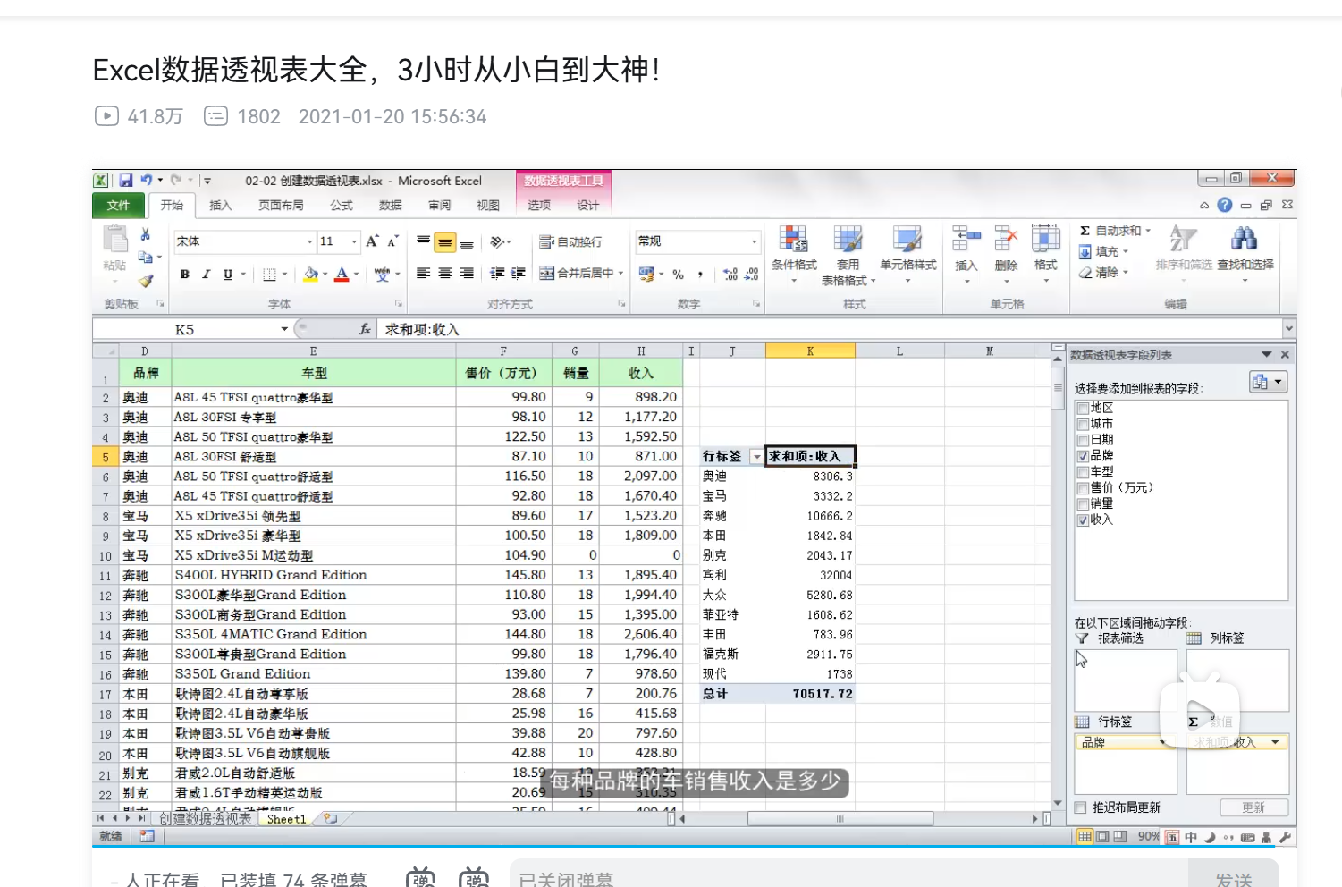Enable 推迟布局更新 checkbox
The width and height of the screenshot is (1342, 887).
point(1080,807)
